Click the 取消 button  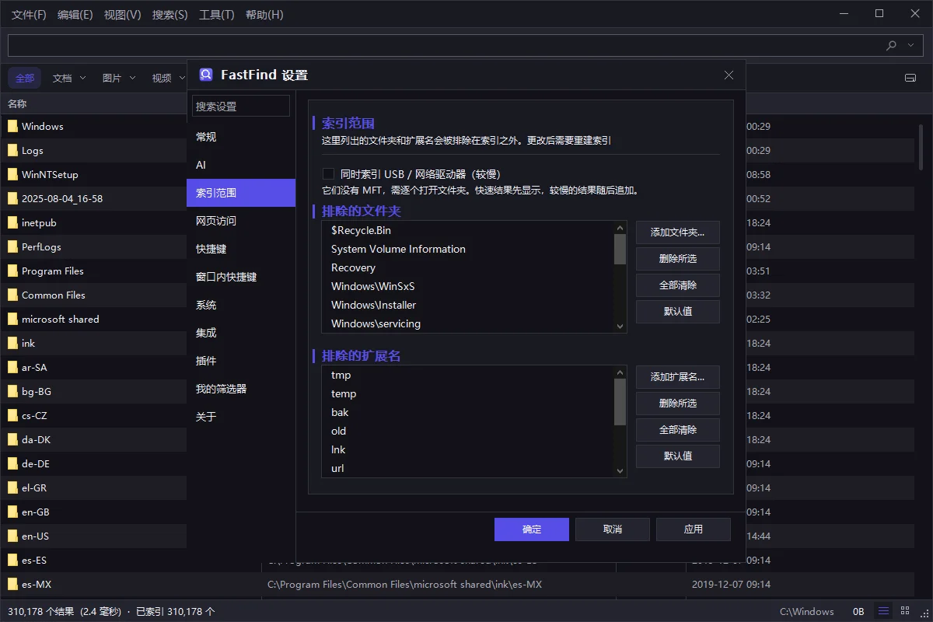pos(613,529)
